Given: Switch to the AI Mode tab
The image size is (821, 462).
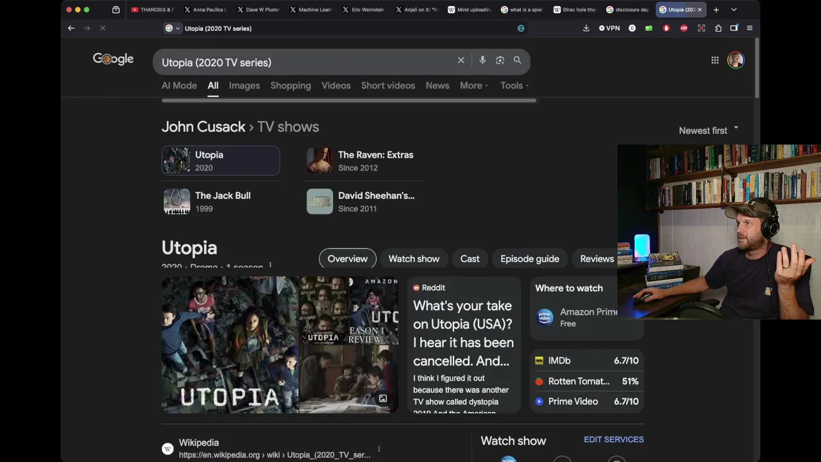Looking at the screenshot, I should 179,85.
